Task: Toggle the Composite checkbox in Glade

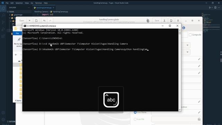Action: pyautogui.click(x=190, y=35)
